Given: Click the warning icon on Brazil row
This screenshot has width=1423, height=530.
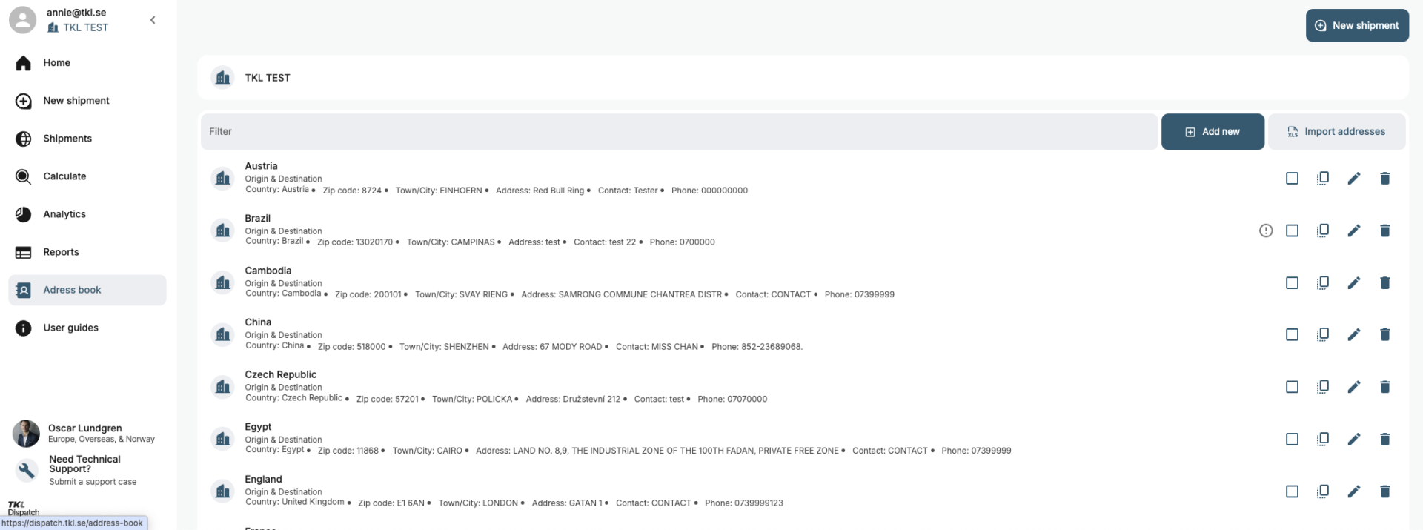Looking at the screenshot, I should pyautogui.click(x=1266, y=231).
